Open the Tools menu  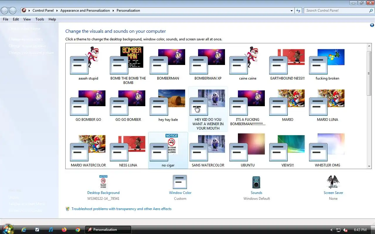coord(40,19)
